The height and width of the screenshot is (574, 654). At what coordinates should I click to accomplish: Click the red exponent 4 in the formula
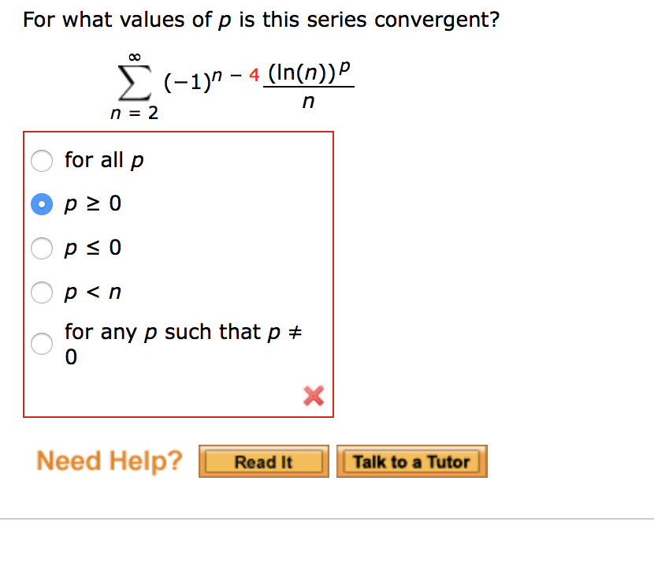[252, 73]
